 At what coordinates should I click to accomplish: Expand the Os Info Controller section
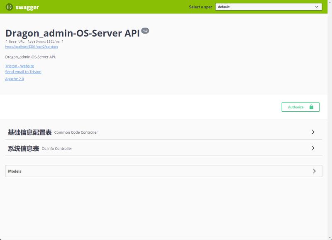pyautogui.click(x=313, y=148)
